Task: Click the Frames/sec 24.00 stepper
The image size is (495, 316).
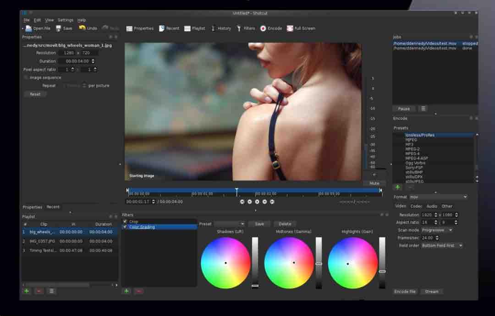Action: [x=437, y=238]
